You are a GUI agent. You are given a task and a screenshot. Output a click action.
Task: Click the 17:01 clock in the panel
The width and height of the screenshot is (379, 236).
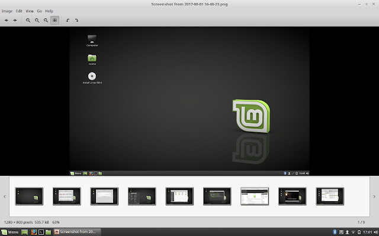click(367, 232)
